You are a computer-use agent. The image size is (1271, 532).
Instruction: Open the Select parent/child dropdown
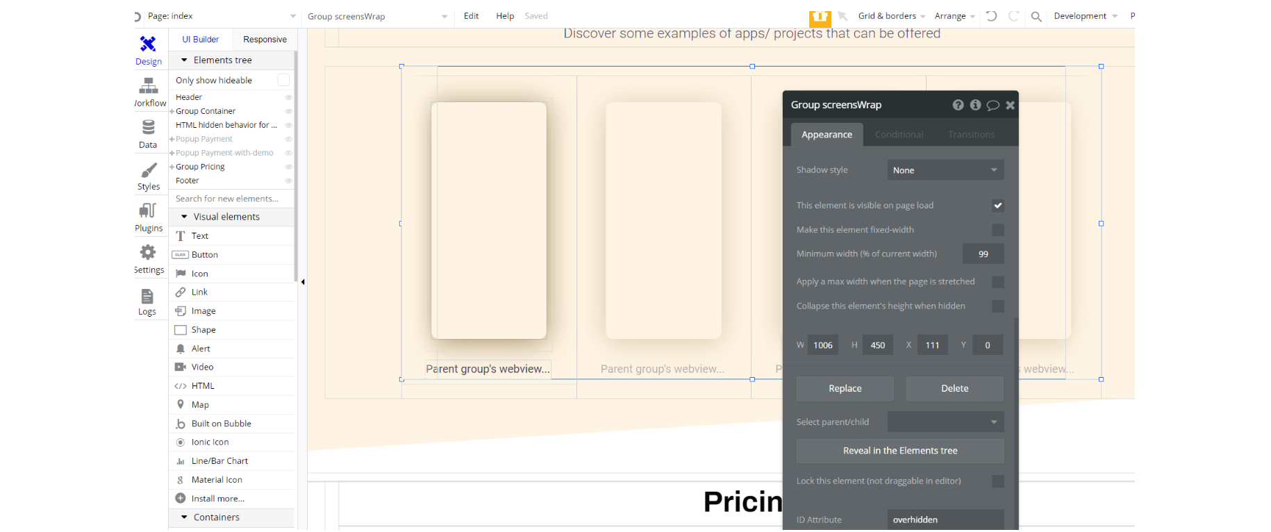point(945,422)
